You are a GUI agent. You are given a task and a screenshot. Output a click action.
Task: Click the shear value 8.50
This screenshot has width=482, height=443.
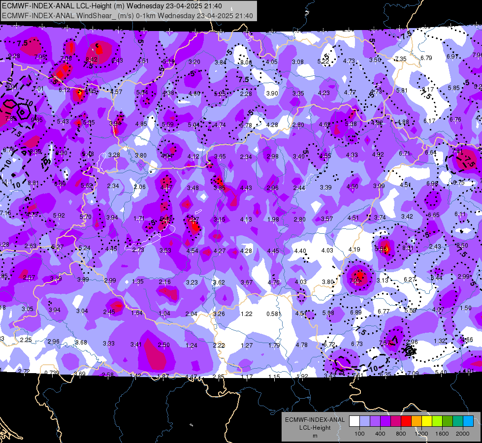pos(462,245)
